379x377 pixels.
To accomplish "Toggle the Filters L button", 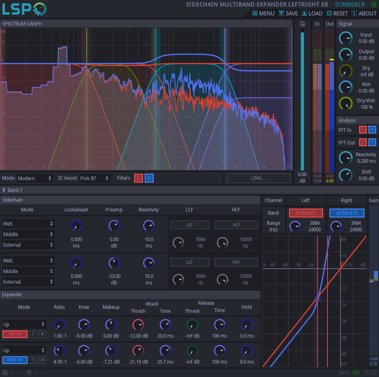I will coord(139,178).
